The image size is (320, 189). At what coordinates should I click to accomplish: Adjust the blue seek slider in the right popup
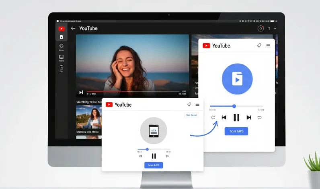point(236,106)
